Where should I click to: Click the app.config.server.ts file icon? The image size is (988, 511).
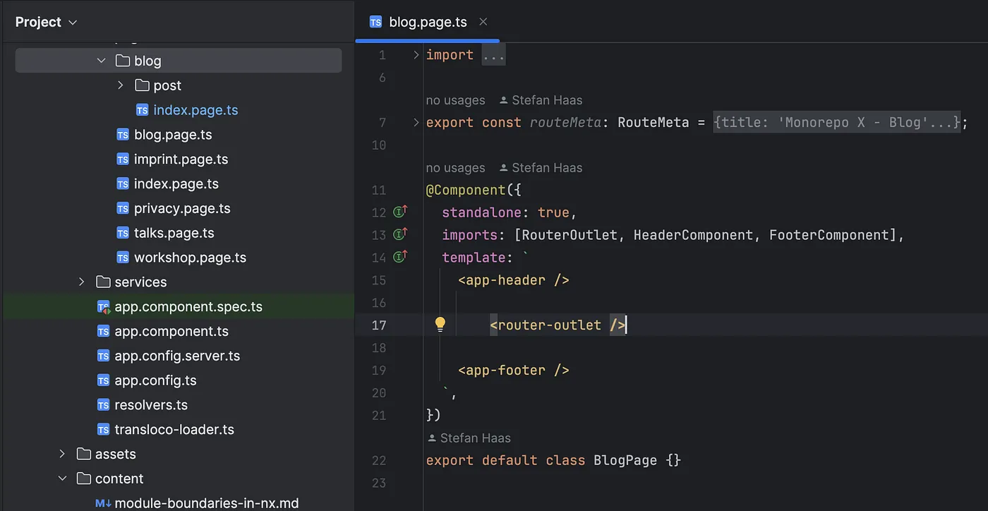[103, 356]
